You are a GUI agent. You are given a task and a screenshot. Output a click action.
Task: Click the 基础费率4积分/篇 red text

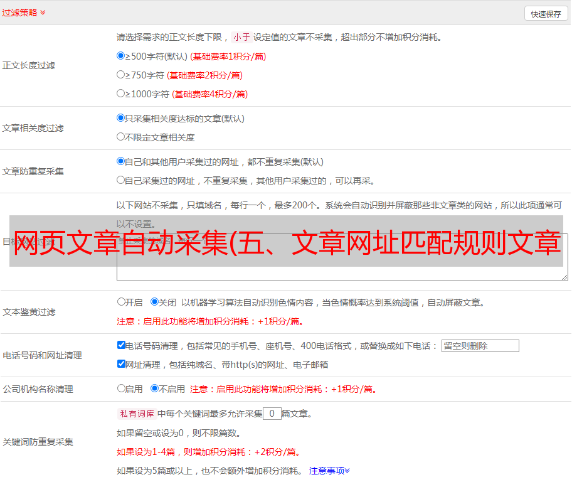(209, 94)
